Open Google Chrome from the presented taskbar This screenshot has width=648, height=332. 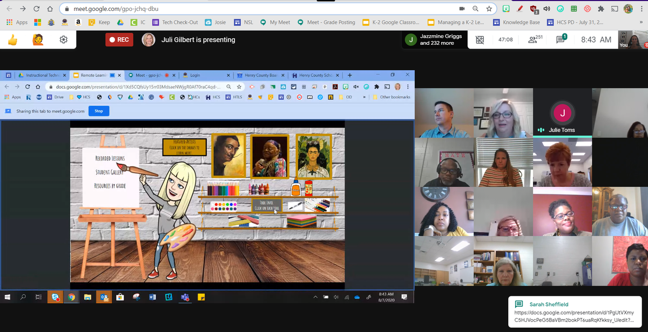coord(71,297)
